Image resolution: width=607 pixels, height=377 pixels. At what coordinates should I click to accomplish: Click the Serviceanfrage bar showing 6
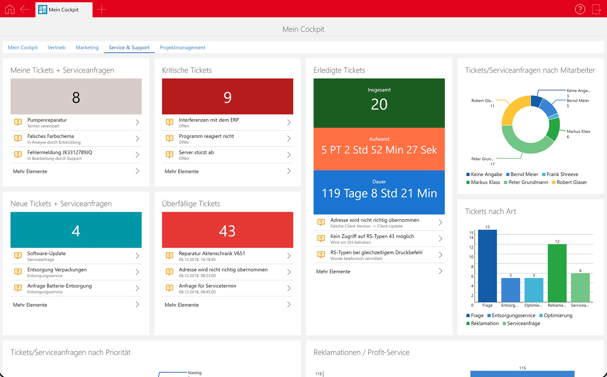[x=580, y=288]
